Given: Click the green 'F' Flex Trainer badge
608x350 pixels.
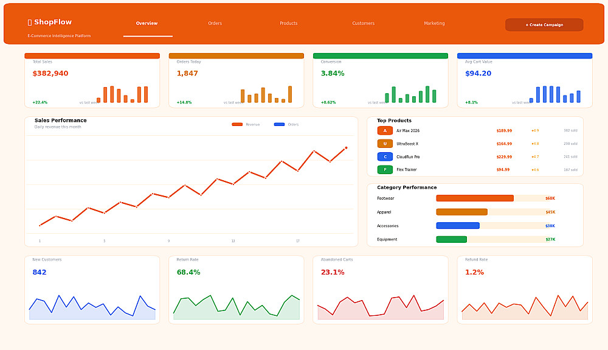Looking at the screenshot, I should pos(385,170).
